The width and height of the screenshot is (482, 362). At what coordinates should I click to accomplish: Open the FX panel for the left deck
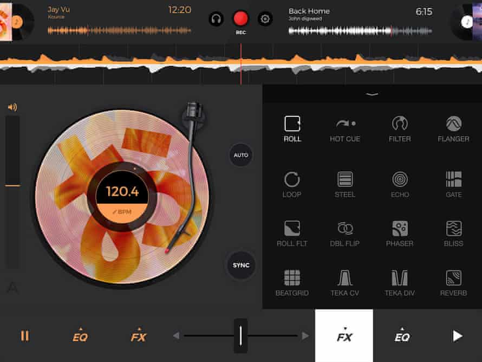pos(139,336)
